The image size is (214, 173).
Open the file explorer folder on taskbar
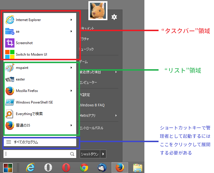coord(138,168)
